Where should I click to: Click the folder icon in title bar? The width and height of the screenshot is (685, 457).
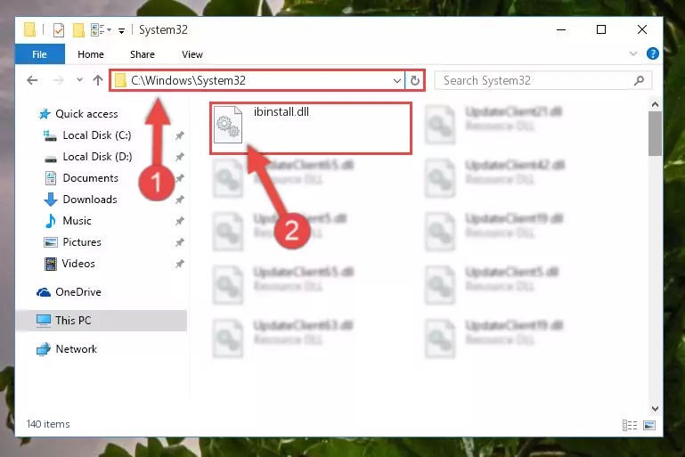29,29
